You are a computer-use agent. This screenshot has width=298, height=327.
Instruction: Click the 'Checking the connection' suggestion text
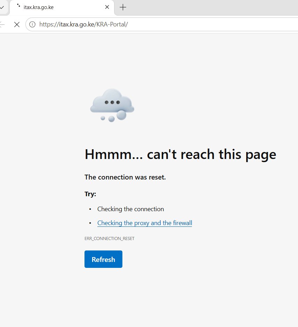click(131, 209)
